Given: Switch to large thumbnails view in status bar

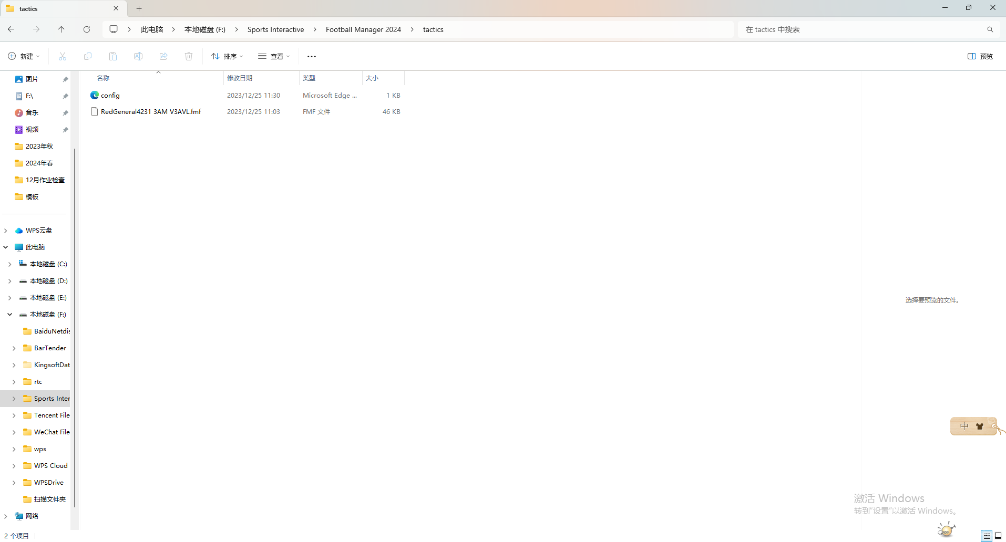Looking at the screenshot, I should tap(998, 536).
